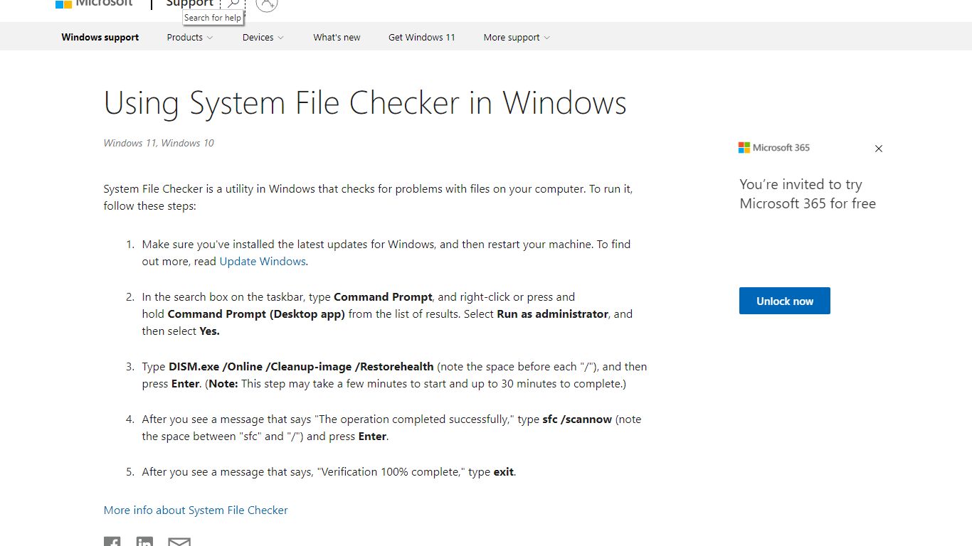Image resolution: width=972 pixels, height=546 pixels.
Task: Expand the Products dropdown menu
Action: pos(190,37)
